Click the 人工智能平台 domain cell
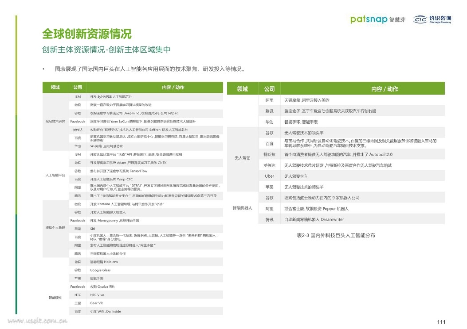Screen dimensions: 467x329 click(55, 175)
